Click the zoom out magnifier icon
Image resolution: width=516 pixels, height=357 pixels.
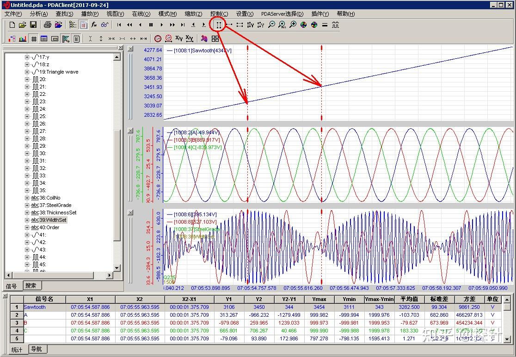click(271, 25)
